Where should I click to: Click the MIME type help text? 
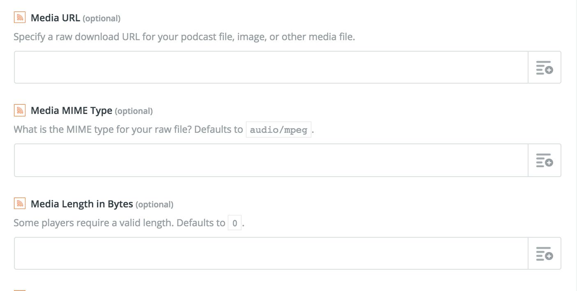point(128,130)
